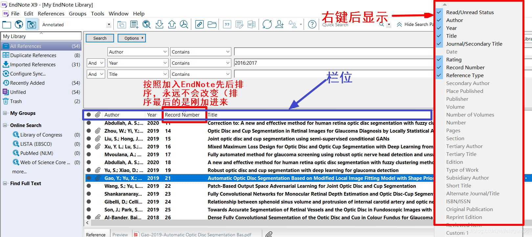Click the Year search value field with 2016:2017
This screenshot has height=237, width=532.
pyautogui.click(x=334, y=63)
